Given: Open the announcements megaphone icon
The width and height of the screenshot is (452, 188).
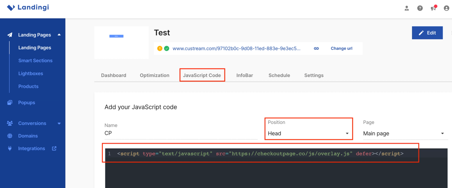Looking at the screenshot, I should tap(434, 8).
